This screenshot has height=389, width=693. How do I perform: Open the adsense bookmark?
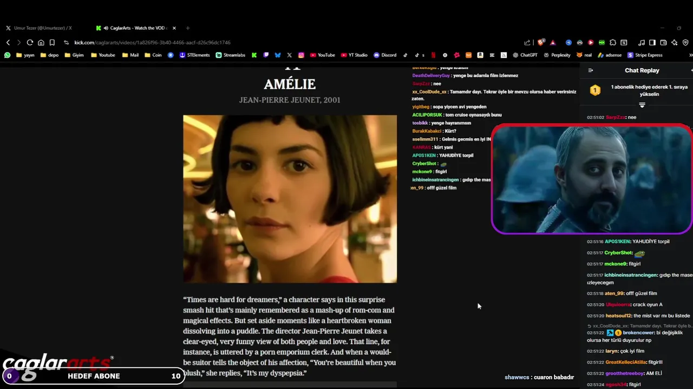610,55
